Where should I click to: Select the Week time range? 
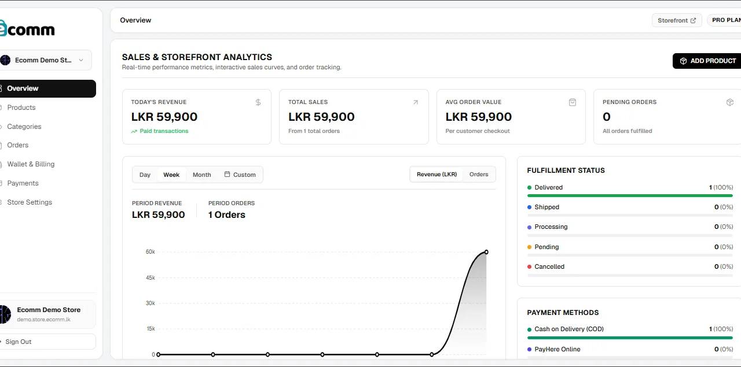pos(171,175)
